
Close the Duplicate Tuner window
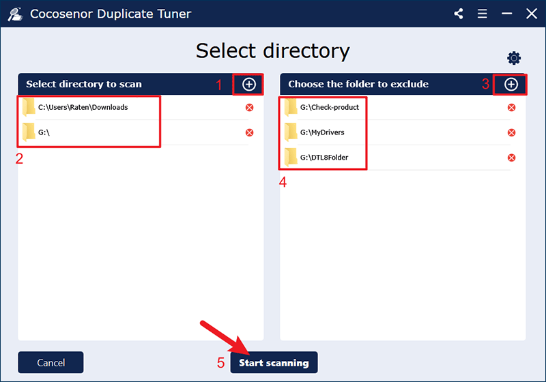point(532,14)
